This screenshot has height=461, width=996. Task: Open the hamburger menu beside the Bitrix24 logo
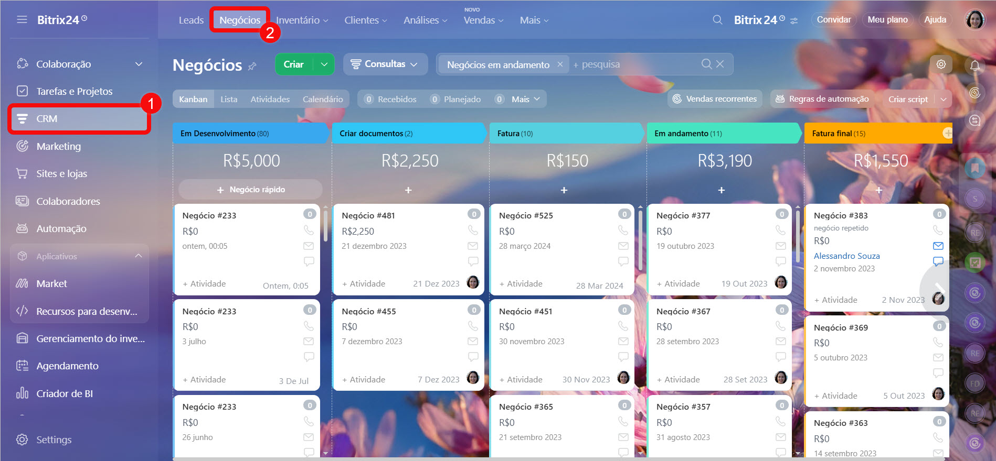[22, 20]
